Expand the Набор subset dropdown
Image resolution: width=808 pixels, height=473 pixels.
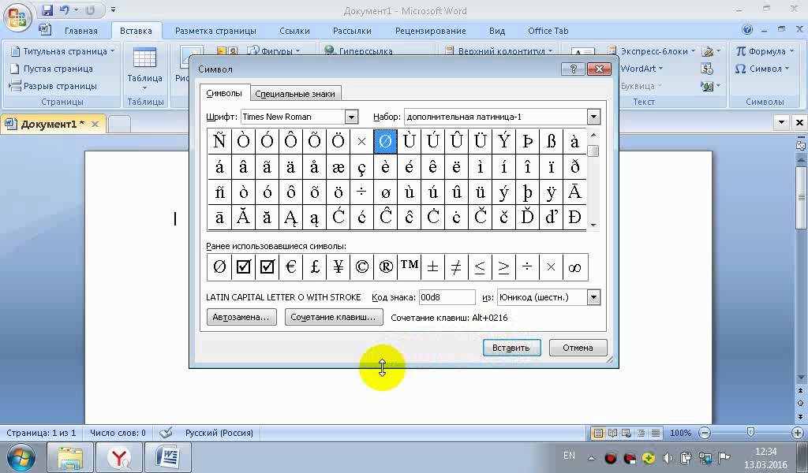click(593, 117)
